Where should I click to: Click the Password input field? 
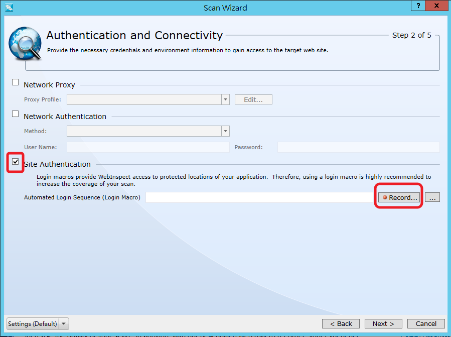358,147
